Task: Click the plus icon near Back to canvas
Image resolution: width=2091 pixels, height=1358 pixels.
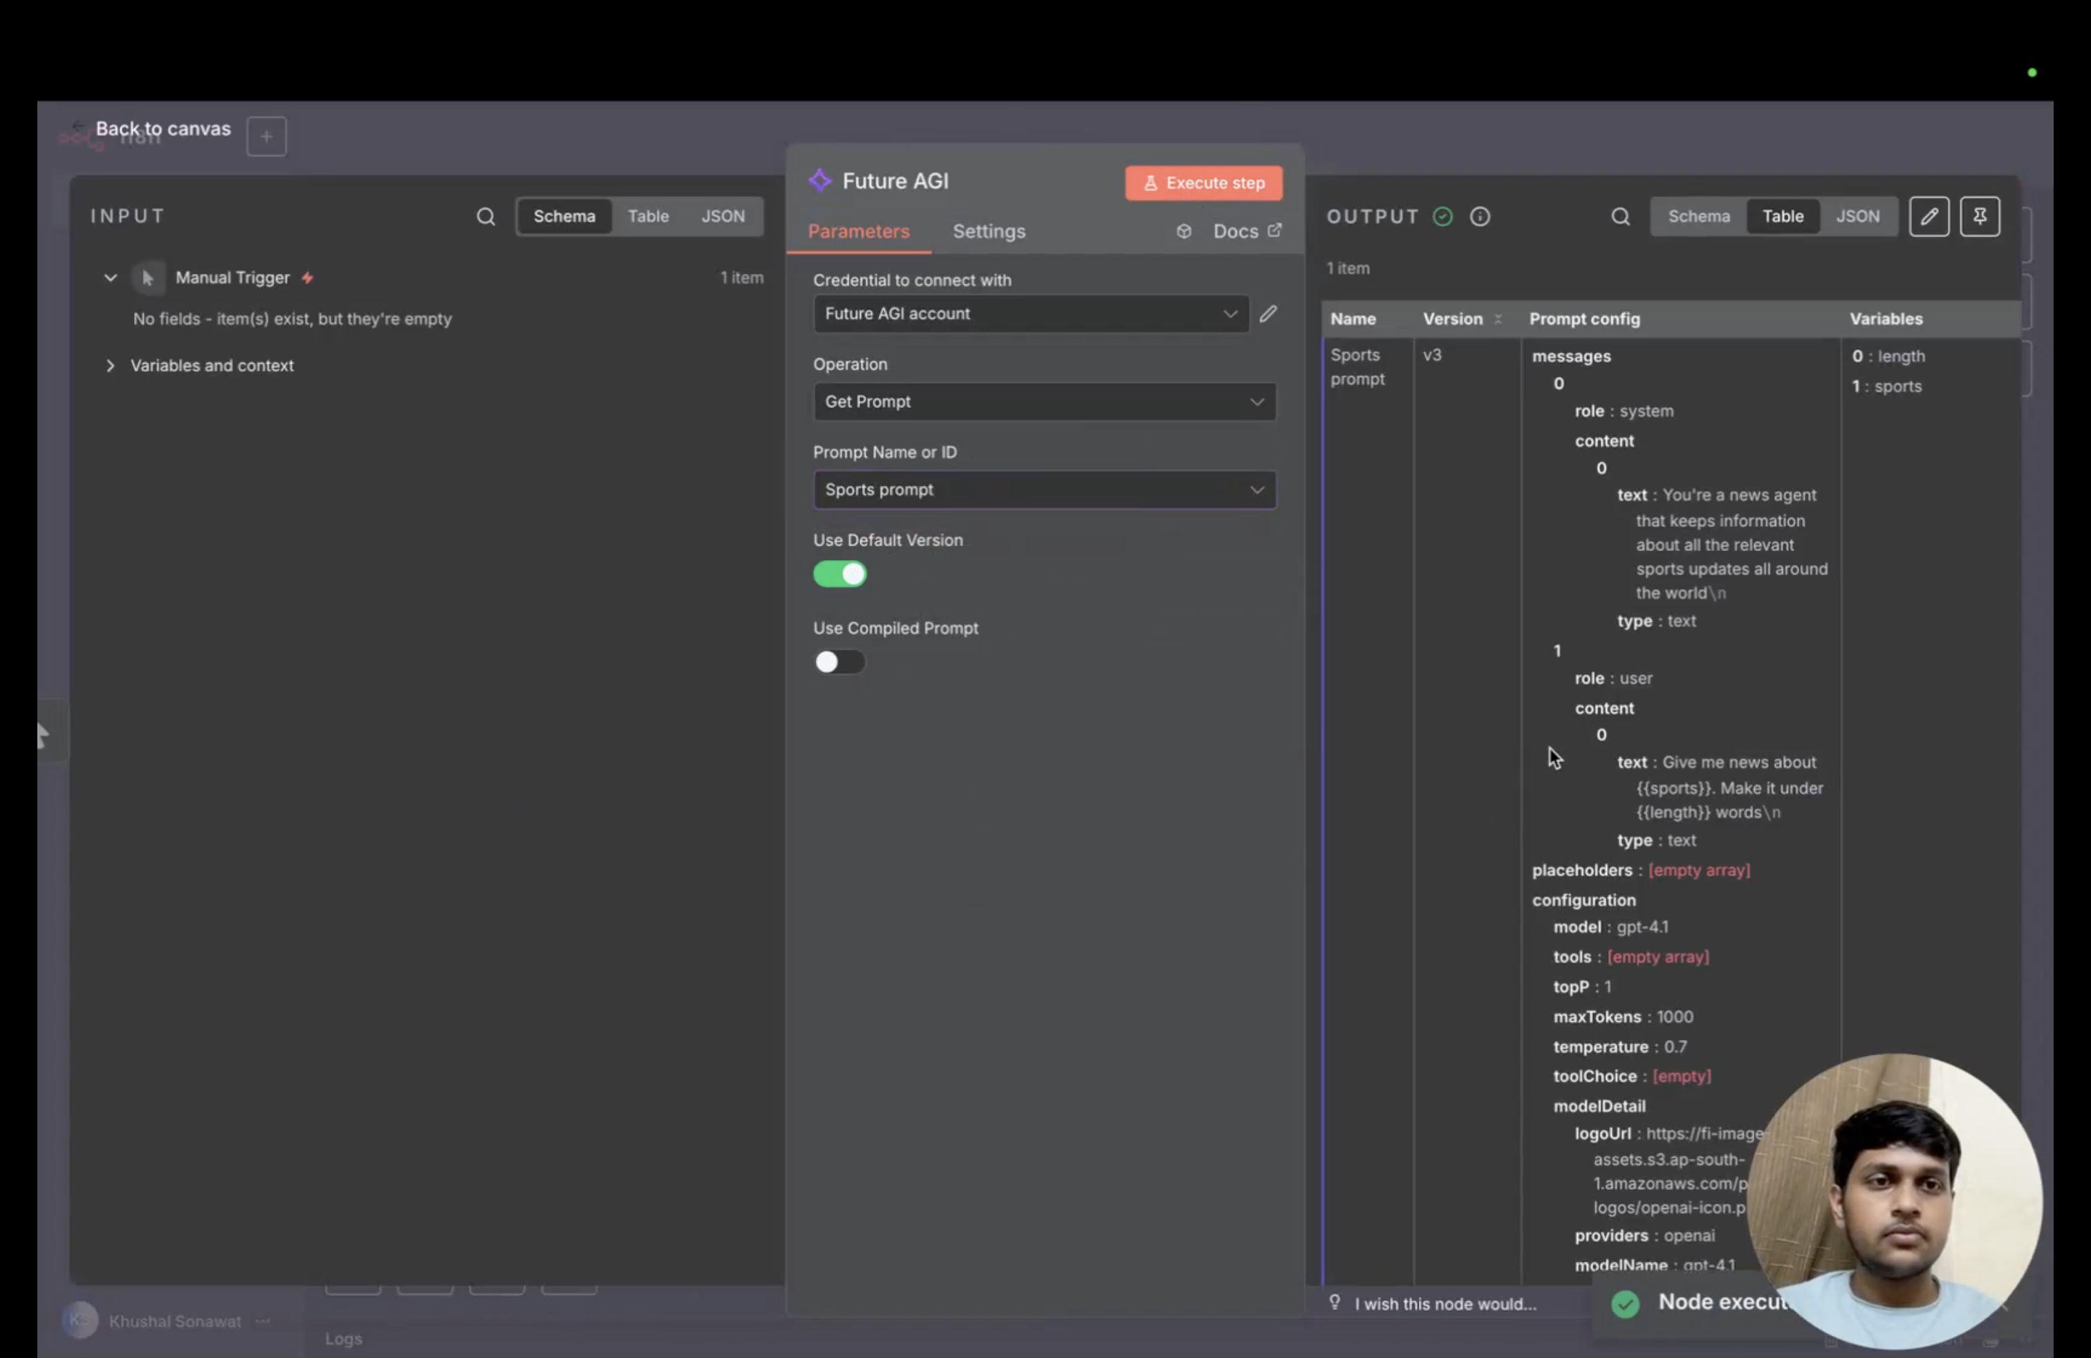Action: 266,137
